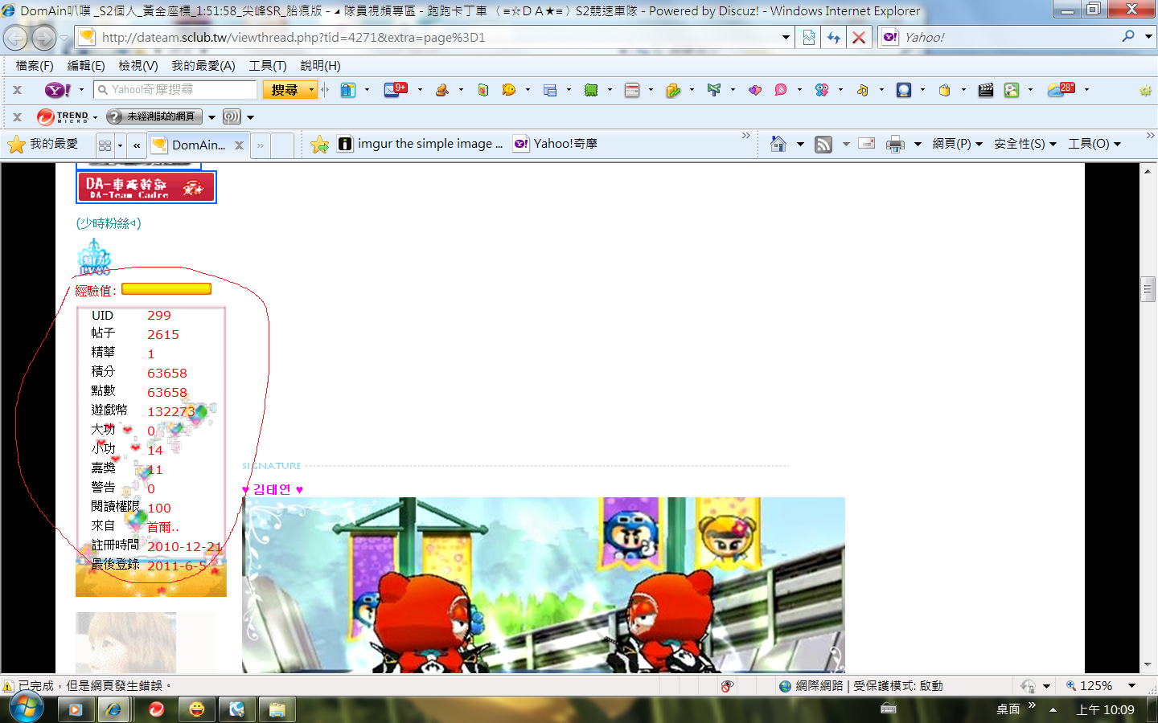Open the 工具(T) Tools menu
This screenshot has height=723, width=1158.
tap(268, 66)
